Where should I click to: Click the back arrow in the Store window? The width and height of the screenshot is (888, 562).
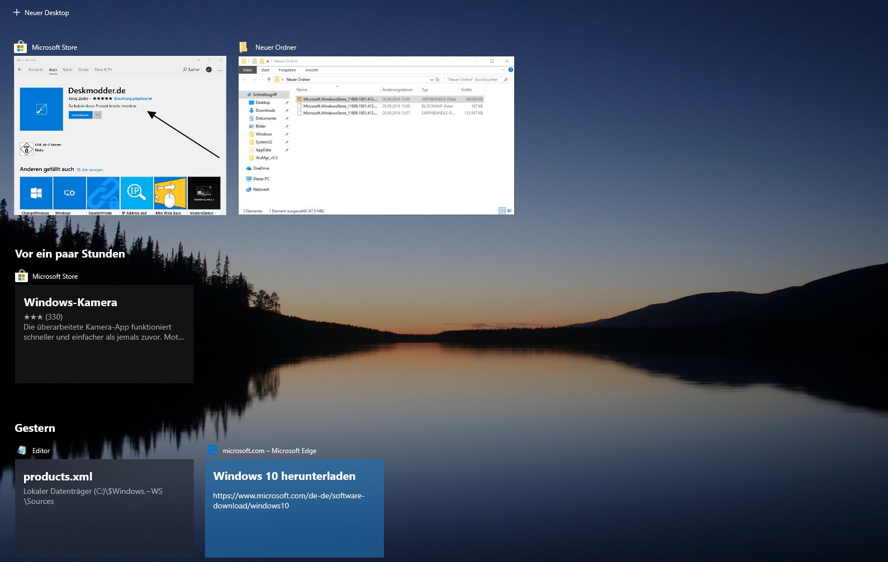pos(20,70)
